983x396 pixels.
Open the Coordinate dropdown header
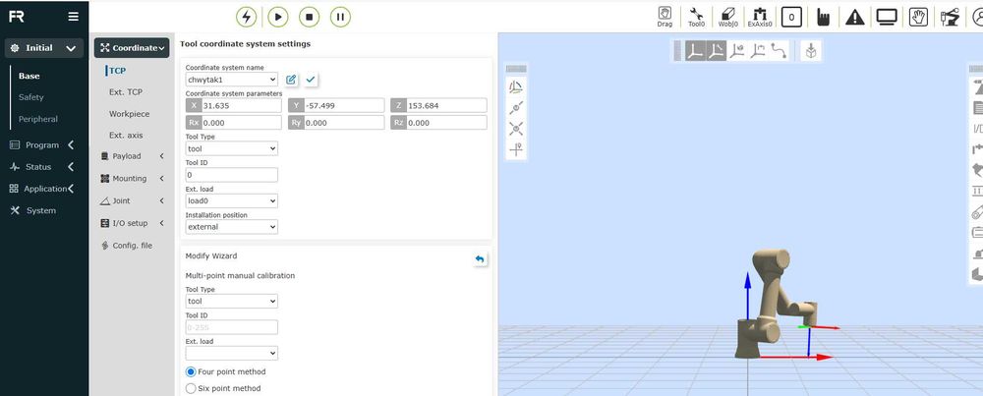[x=132, y=47]
